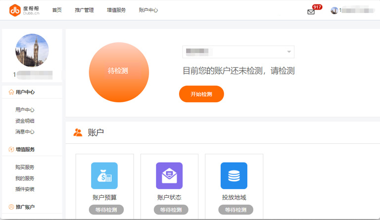The height and width of the screenshot is (220, 380).
Task: Click the Big Ben profile picture
Action: (x=32, y=50)
